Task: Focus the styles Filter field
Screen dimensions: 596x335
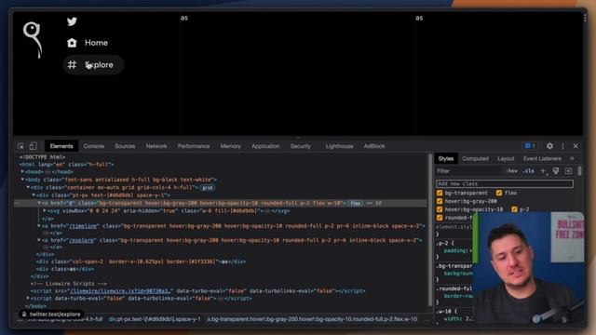Action: click(x=468, y=171)
